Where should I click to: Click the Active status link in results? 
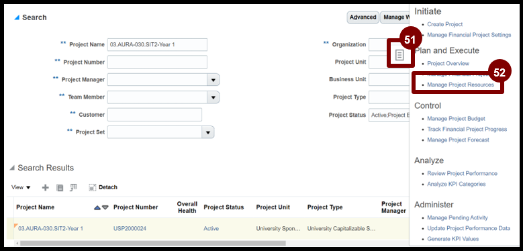click(x=211, y=229)
